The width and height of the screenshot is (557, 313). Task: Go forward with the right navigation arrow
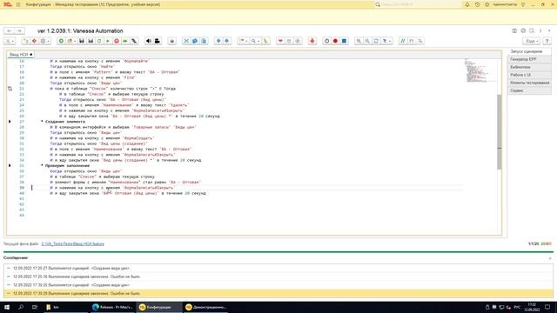point(19,31)
